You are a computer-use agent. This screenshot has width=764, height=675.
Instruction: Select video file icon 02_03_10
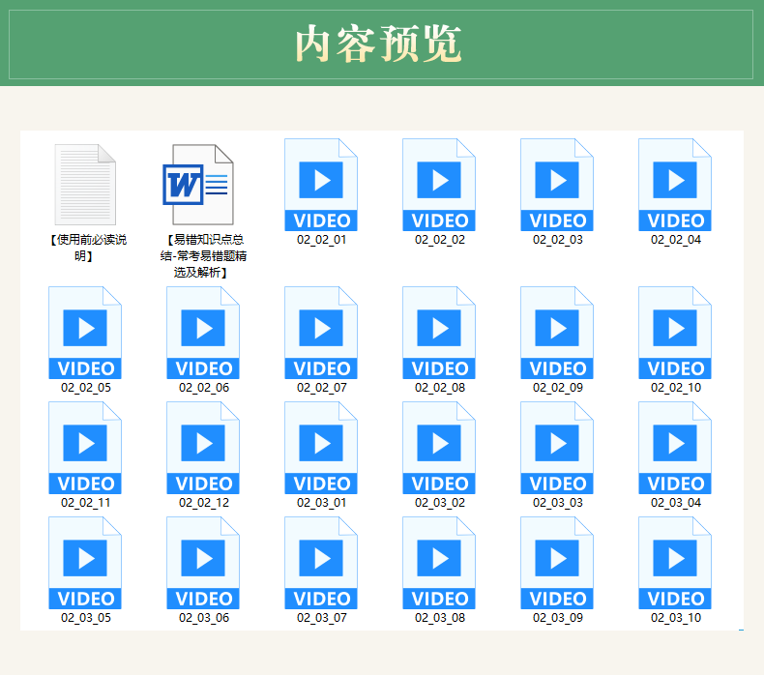(675, 563)
